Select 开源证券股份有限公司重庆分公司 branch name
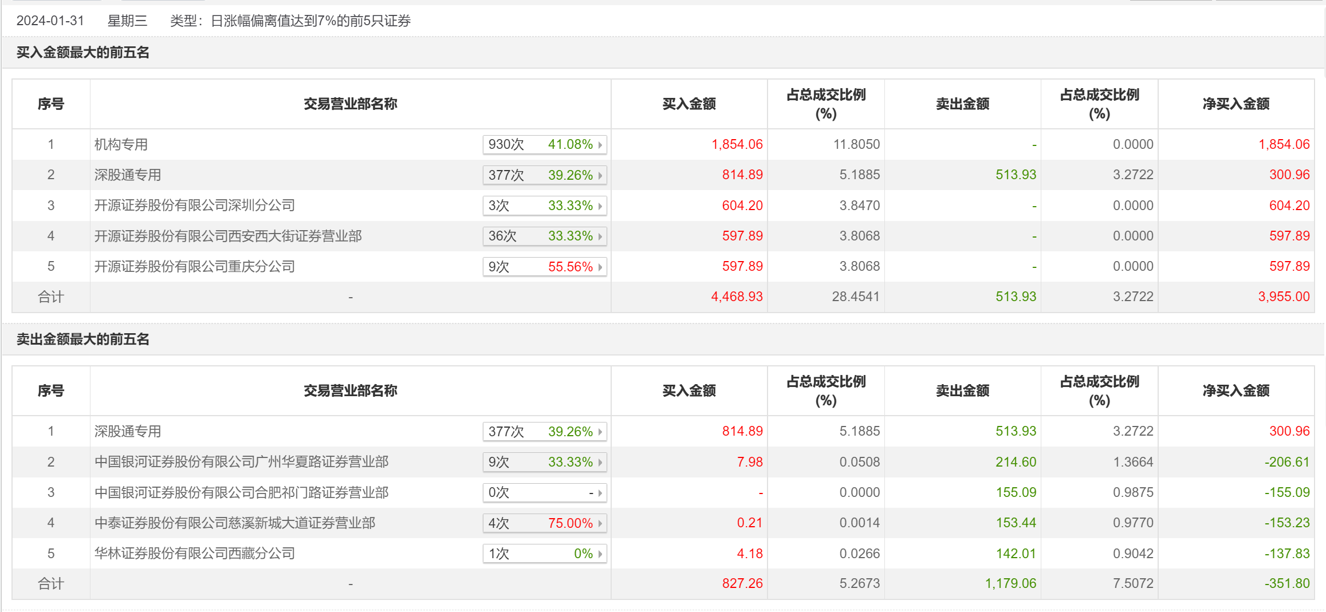The height and width of the screenshot is (612, 1326). [194, 266]
